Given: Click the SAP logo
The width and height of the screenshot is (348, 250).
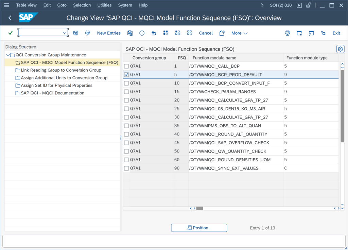Looking at the screenshot, I should [28, 17].
